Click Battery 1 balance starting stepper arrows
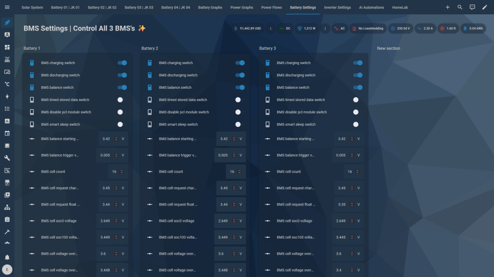Screen dimensions: 494x277 pyautogui.click(x=116, y=138)
